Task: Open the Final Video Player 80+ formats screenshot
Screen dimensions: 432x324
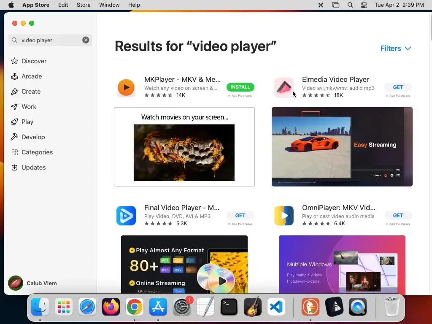Action: point(184,265)
